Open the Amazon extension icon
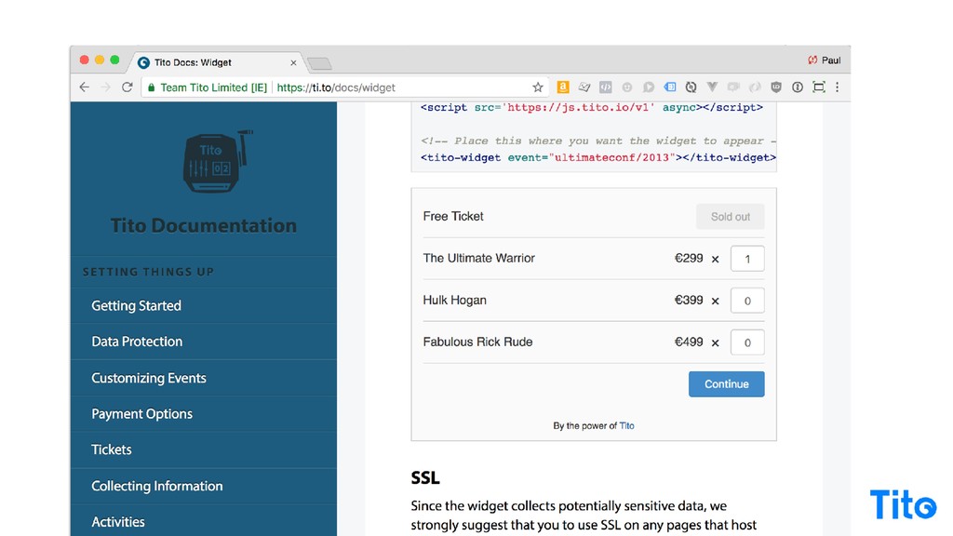The width and height of the screenshot is (953, 536). coord(563,87)
